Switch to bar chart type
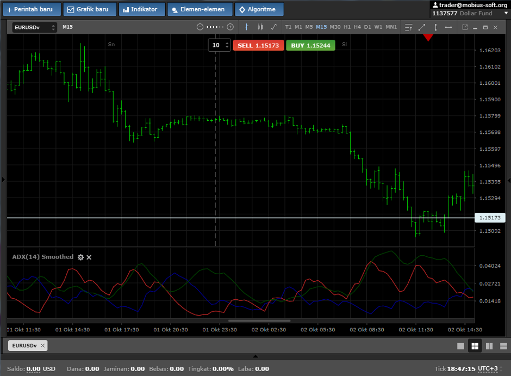This screenshot has height=376, width=511. pyautogui.click(x=246, y=27)
